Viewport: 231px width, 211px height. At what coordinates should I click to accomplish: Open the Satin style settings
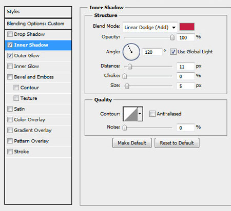click(x=38, y=109)
